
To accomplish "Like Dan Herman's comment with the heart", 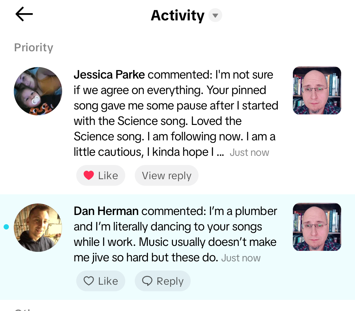I will (89, 281).
